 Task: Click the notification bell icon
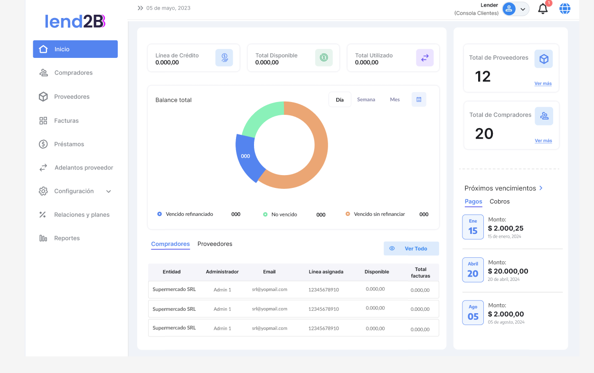click(x=543, y=9)
